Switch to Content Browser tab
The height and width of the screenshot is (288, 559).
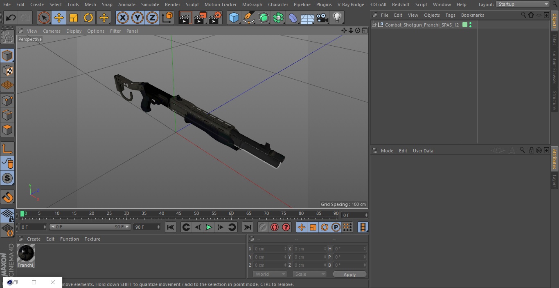pyautogui.click(x=554, y=67)
